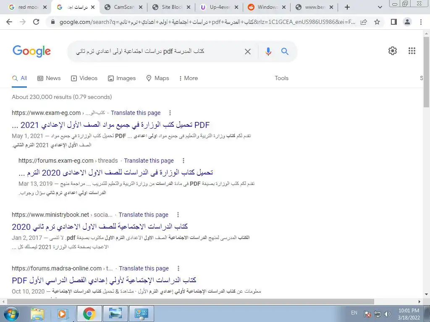Screen dimensions: 430x322
Task: Open the PDF 2021 exam-eg.com result title
Action: 111,125
